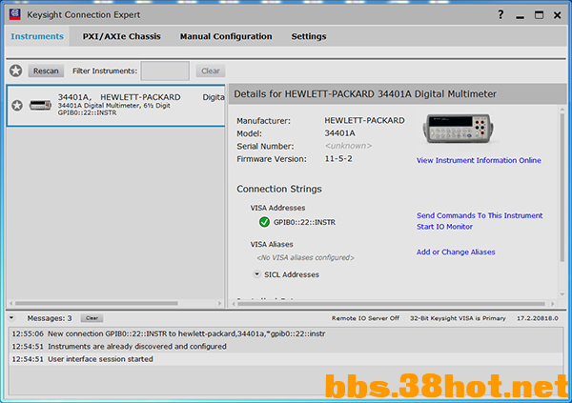Focus the Filter Instruments input field
572x403 pixels.
165,71
